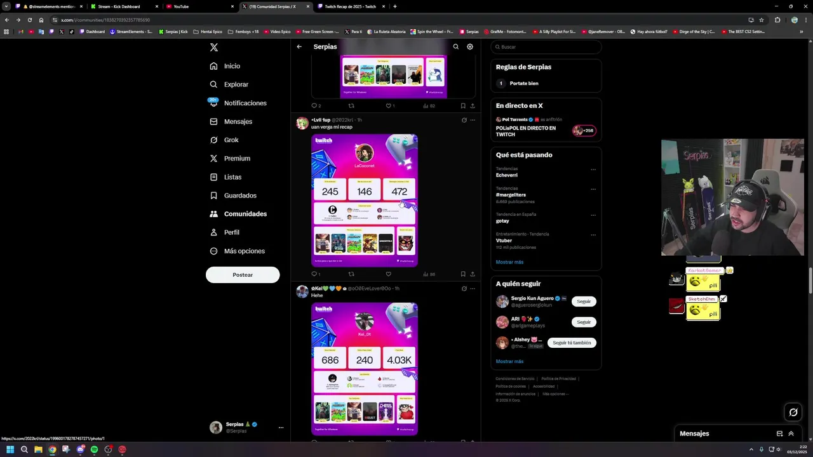Viewport: 813px width, 457px height.
Task: Open LaCoconet Twitch recap image
Action: (x=365, y=199)
